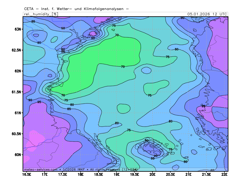This screenshot has height=188, width=251.
Task: Click the 20.5E longitude axis label
Action: [170, 174]
